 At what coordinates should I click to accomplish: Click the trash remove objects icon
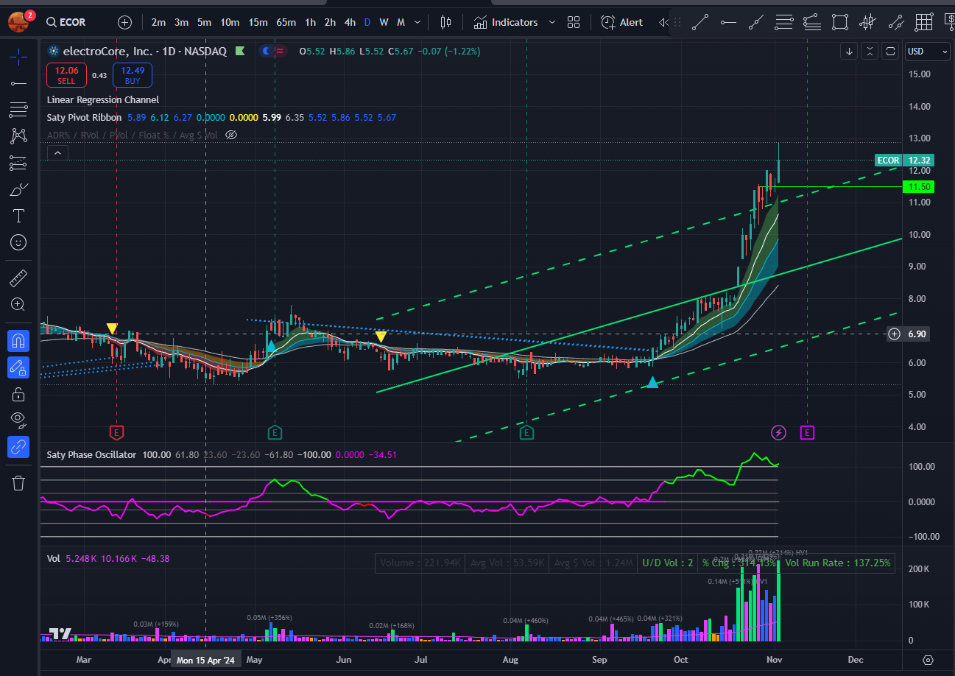click(x=18, y=483)
